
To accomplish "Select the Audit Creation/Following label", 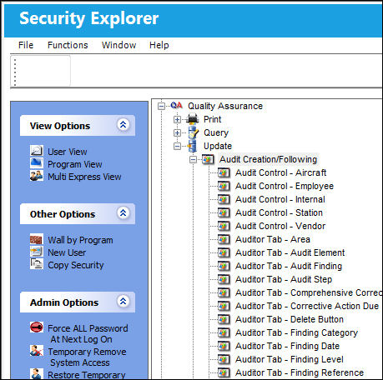I will pos(269,159).
